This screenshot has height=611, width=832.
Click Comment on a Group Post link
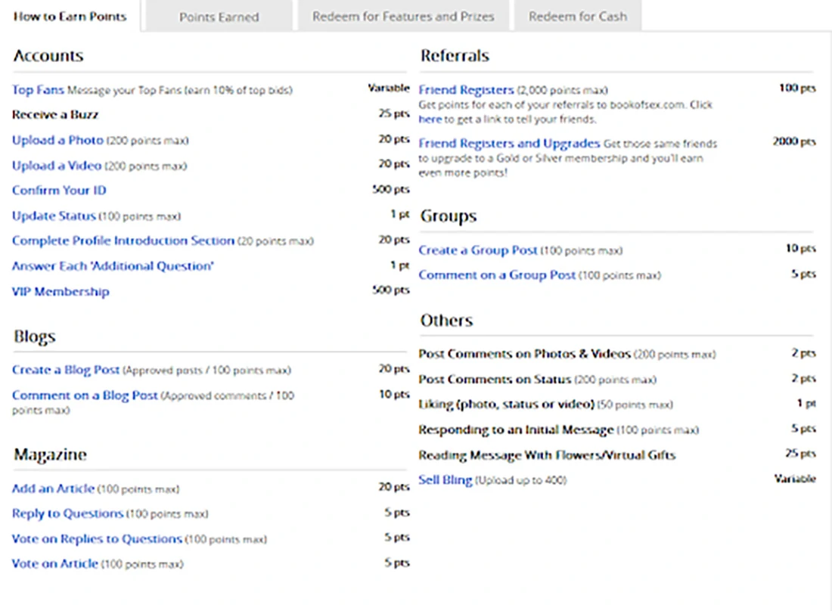(497, 275)
